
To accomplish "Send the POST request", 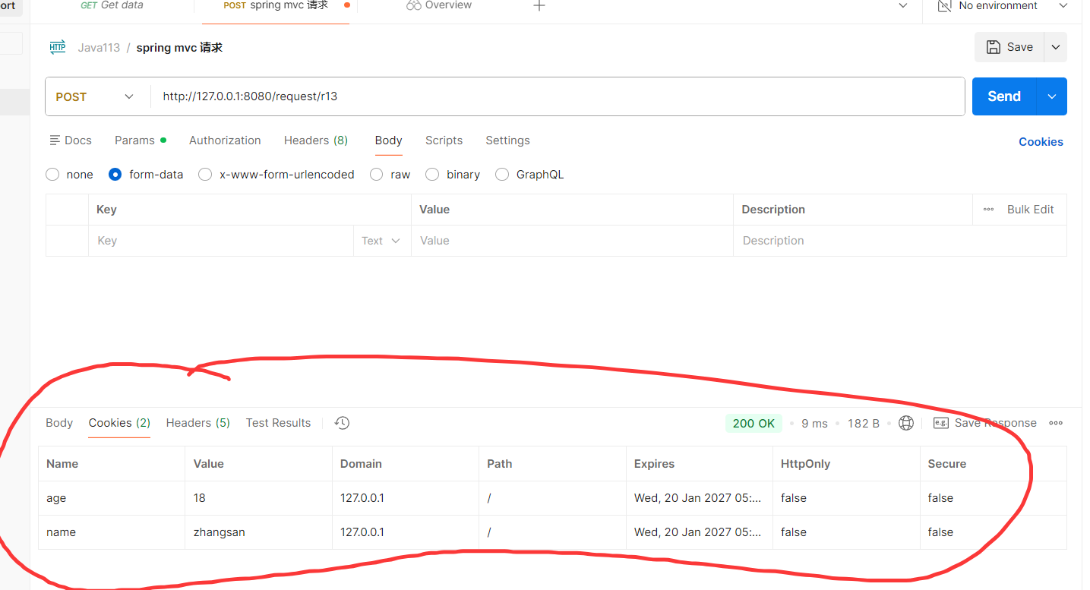I will [1004, 96].
